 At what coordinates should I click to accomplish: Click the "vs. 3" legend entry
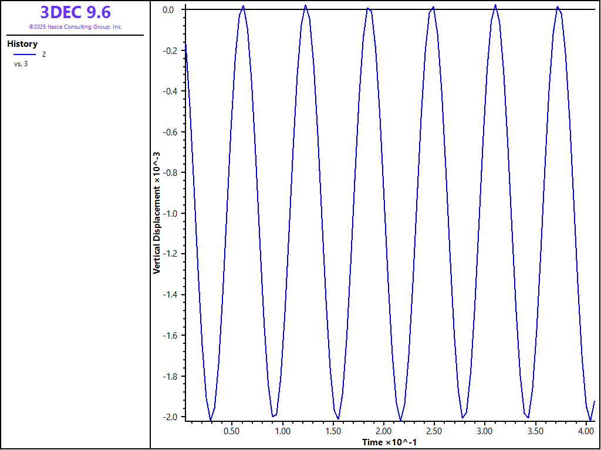click(x=21, y=64)
